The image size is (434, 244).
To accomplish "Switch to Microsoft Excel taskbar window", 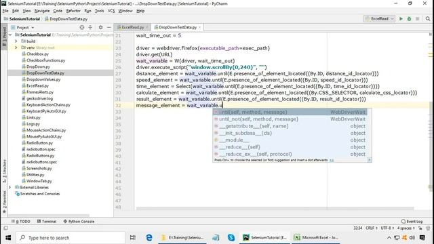I will pos(316,238).
